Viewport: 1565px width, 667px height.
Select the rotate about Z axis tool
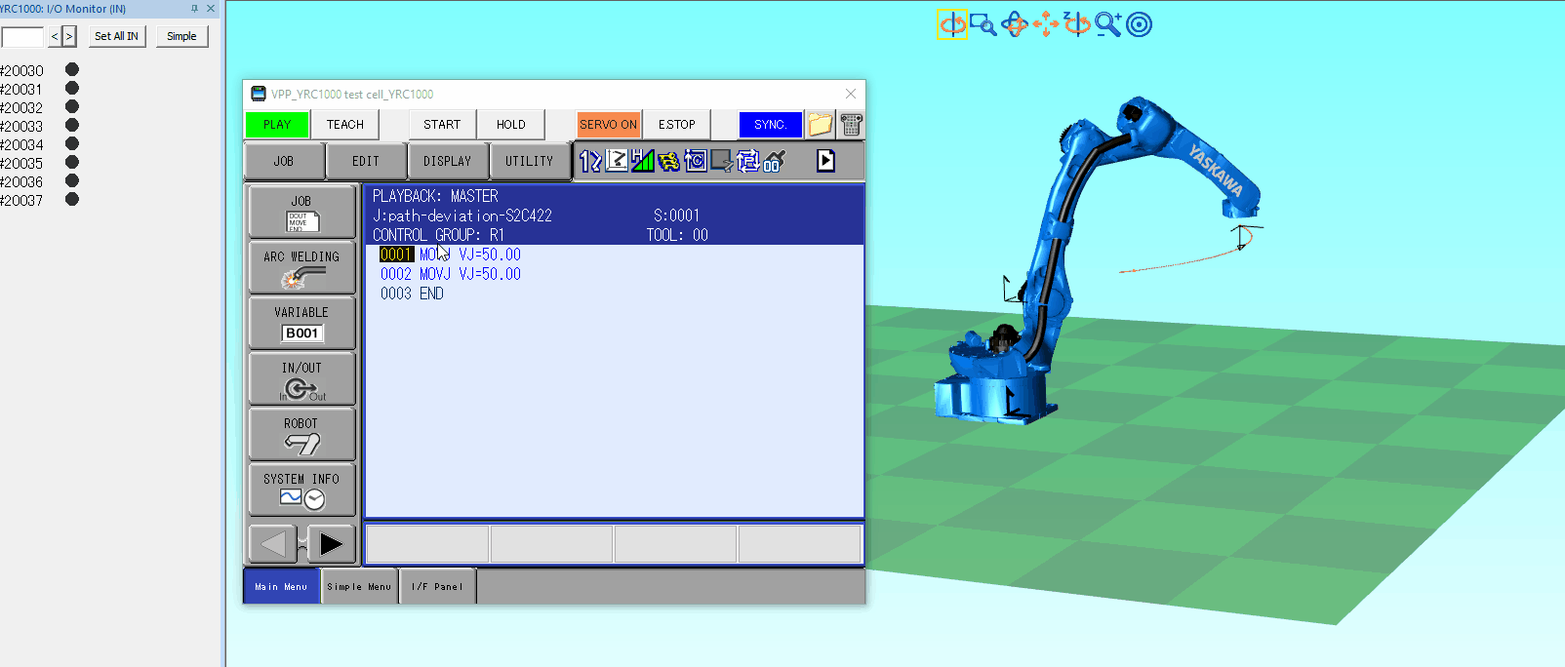pos(1077,24)
